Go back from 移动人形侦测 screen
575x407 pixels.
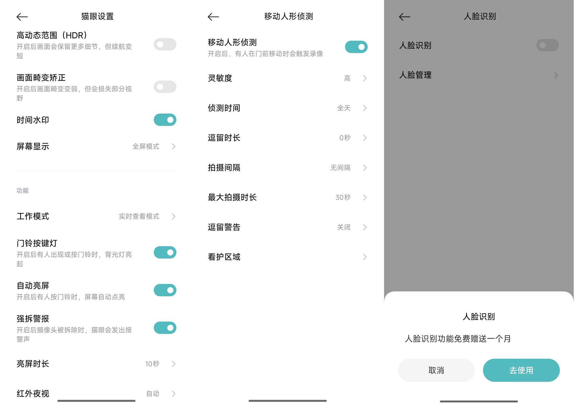click(213, 17)
